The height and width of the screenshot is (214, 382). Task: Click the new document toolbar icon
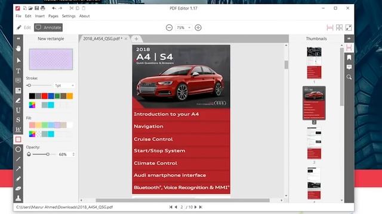(24, 8)
